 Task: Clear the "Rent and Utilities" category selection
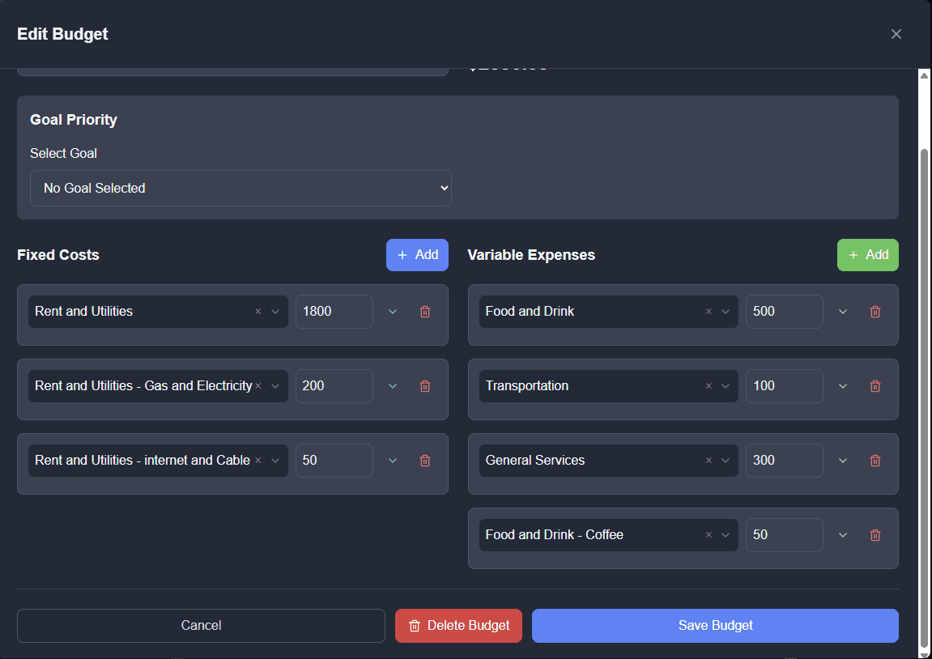pos(257,311)
